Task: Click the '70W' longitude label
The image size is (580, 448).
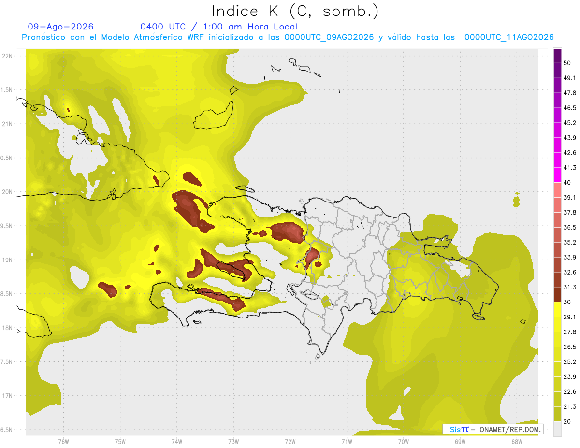Action: click(404, 441)
